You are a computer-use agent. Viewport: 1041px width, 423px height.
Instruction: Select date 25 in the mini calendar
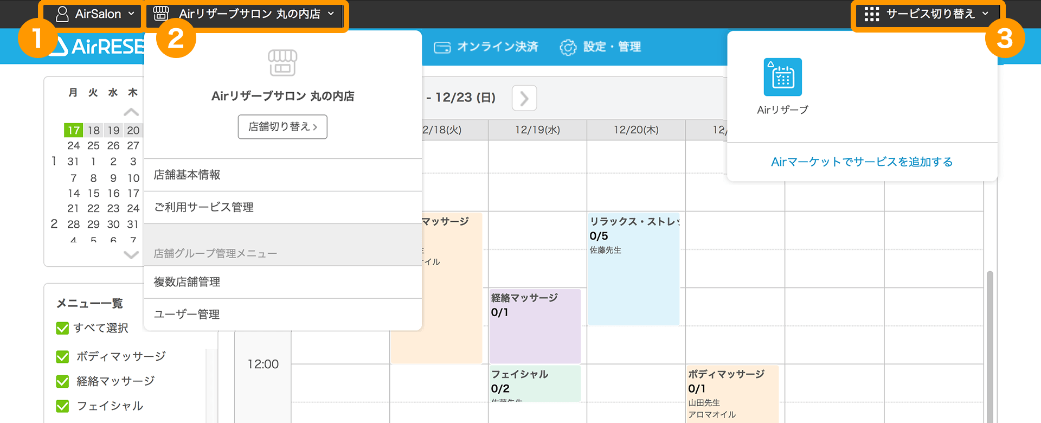(x=93, y=146)
